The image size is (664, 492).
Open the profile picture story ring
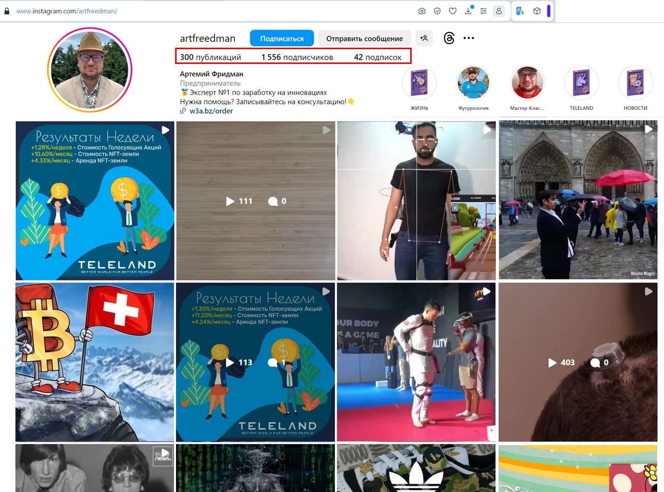pyautogui.click(x=90, y=70)
